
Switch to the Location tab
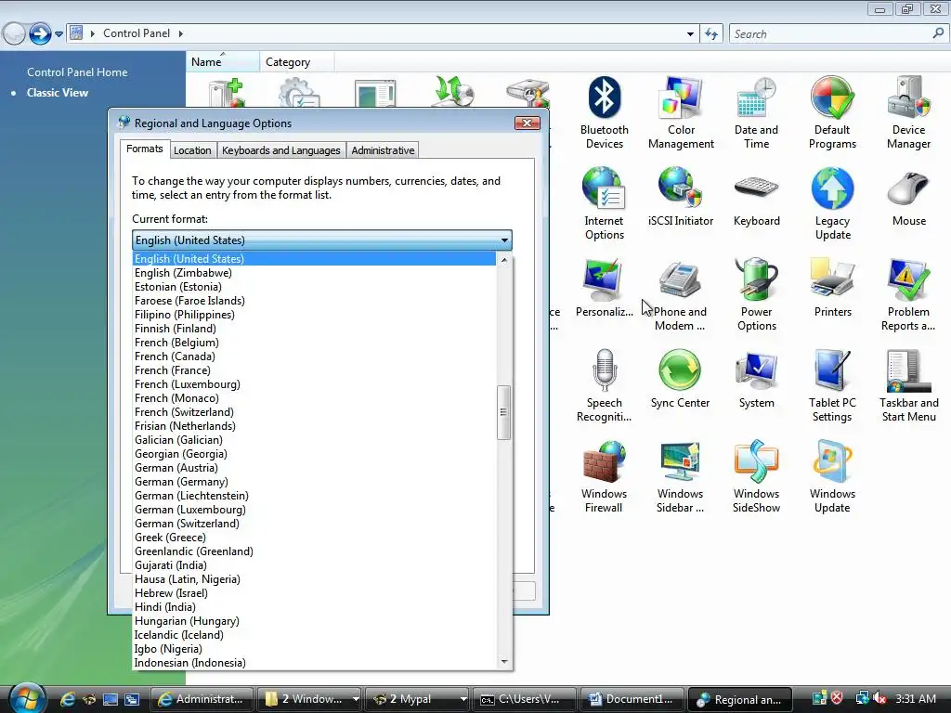(x=192, y=150)
